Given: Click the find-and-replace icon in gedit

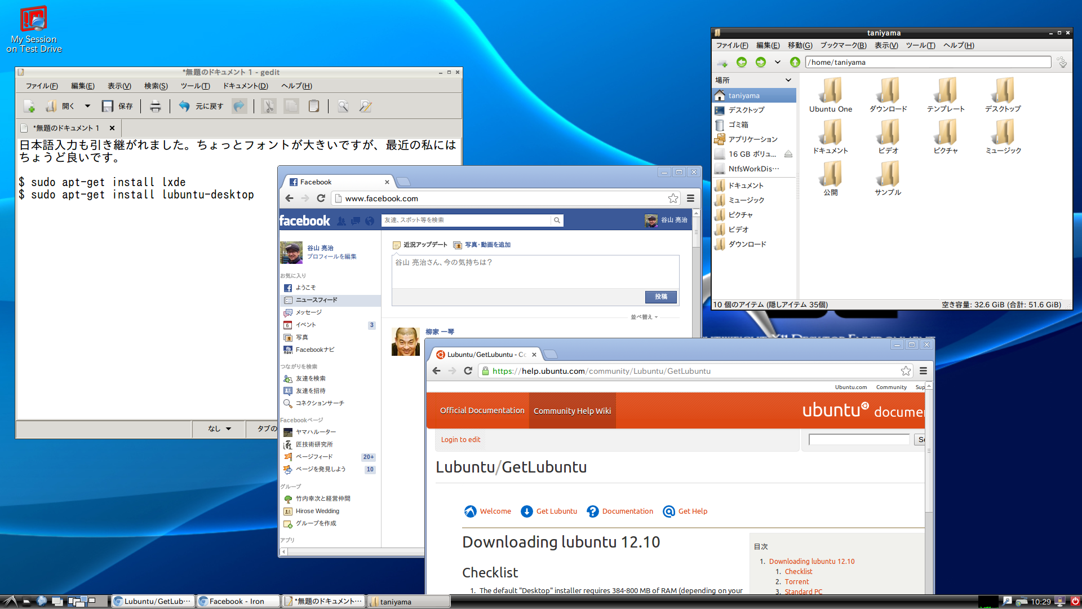Looking at the screenshot, I should [365, 106].
